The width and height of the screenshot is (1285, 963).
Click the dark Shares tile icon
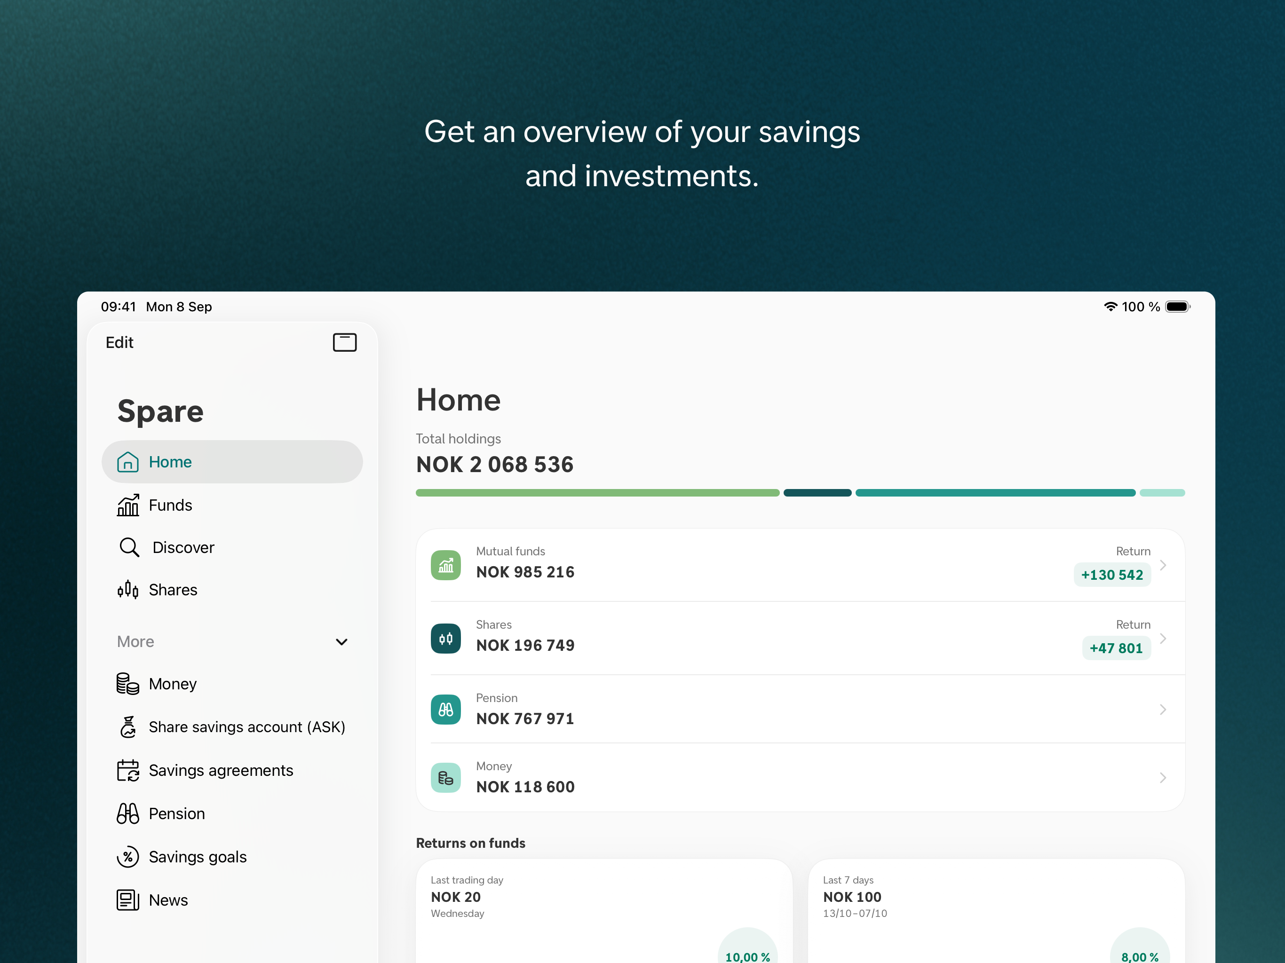pos(445,639)
